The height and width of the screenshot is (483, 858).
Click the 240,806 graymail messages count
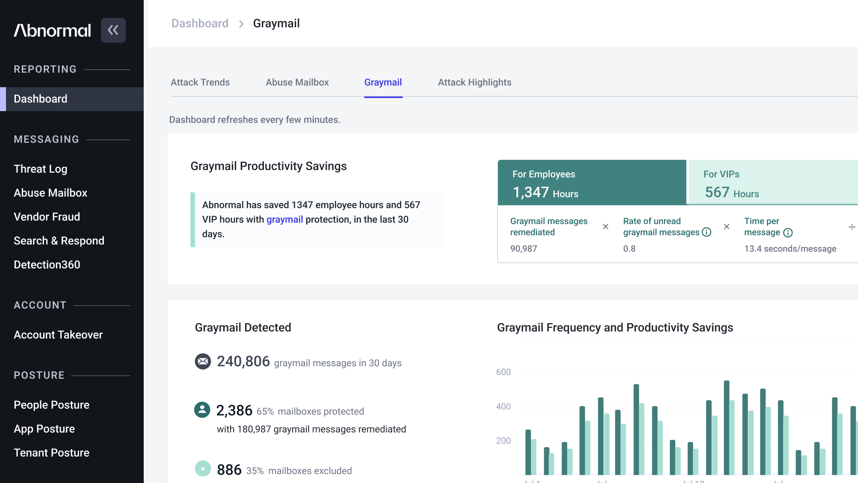coord(243,362)
